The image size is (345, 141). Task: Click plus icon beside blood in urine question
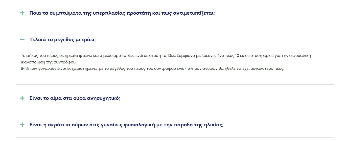click(x=22, y=98)
